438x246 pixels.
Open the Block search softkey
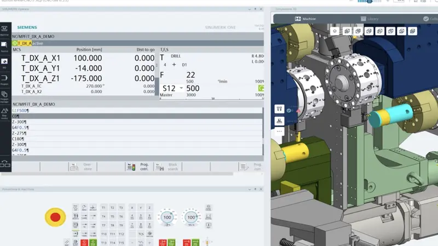click(x=168, y=167)
